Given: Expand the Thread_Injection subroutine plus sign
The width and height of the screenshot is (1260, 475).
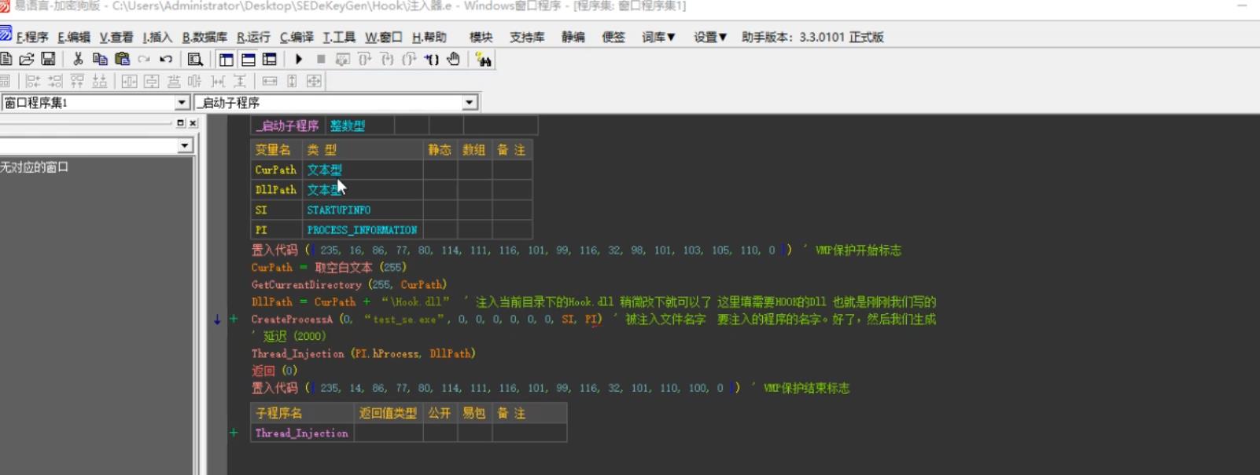Looking at the screenshot, I should [234, 433].
